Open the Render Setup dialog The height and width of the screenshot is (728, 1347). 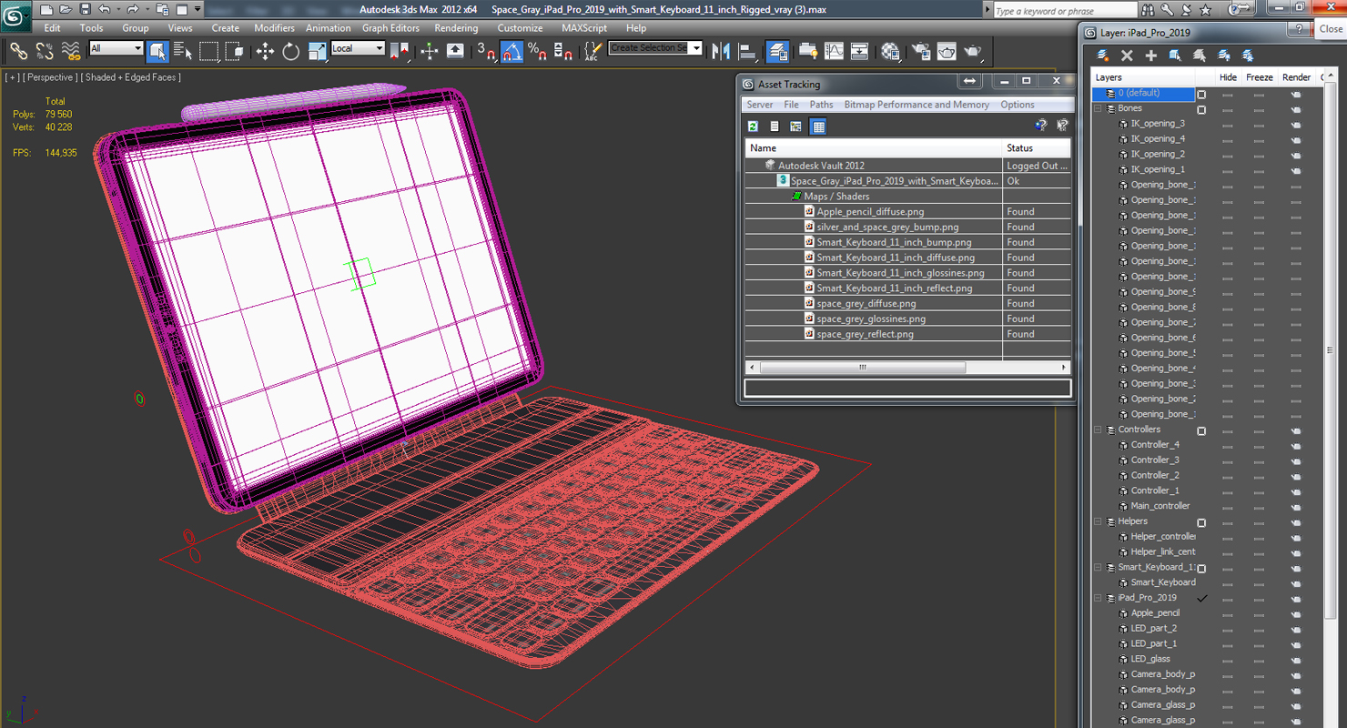pyautogui.click(x=921, y=51)
